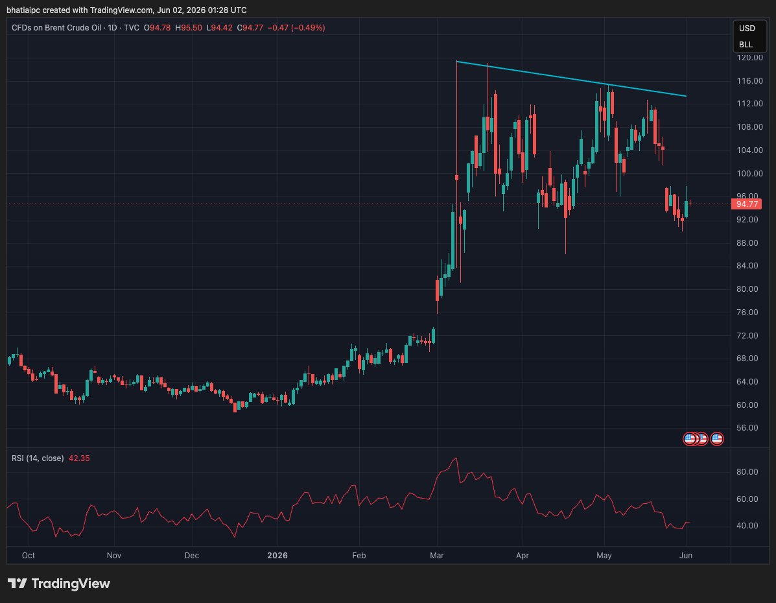
Task: Click the "56.00" price axis label
Action: click(x=747, y=428)
